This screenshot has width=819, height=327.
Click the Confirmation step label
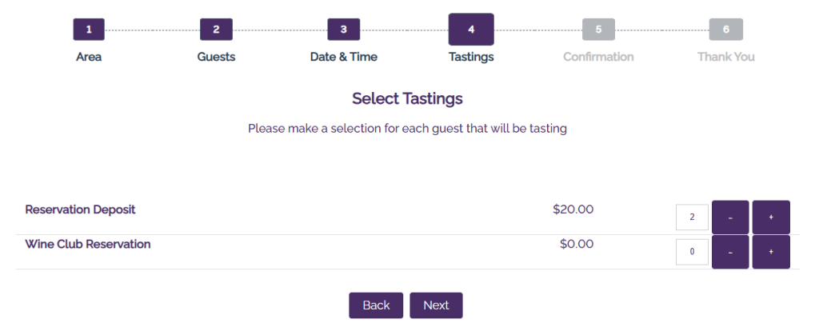coord(598,57)
